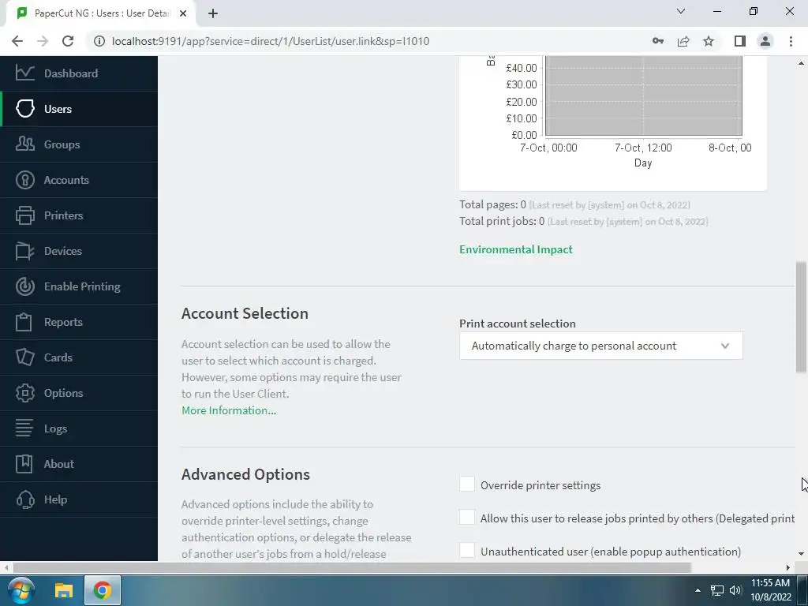This screenshot has width=808, height=606.
Task: Open the Reports section
Action: point(63,322)
